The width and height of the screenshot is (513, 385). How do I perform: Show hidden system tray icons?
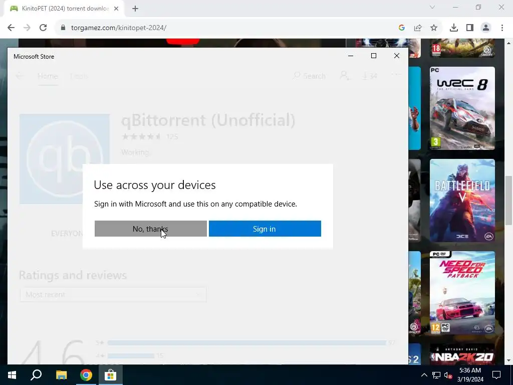tap(424, 375)
